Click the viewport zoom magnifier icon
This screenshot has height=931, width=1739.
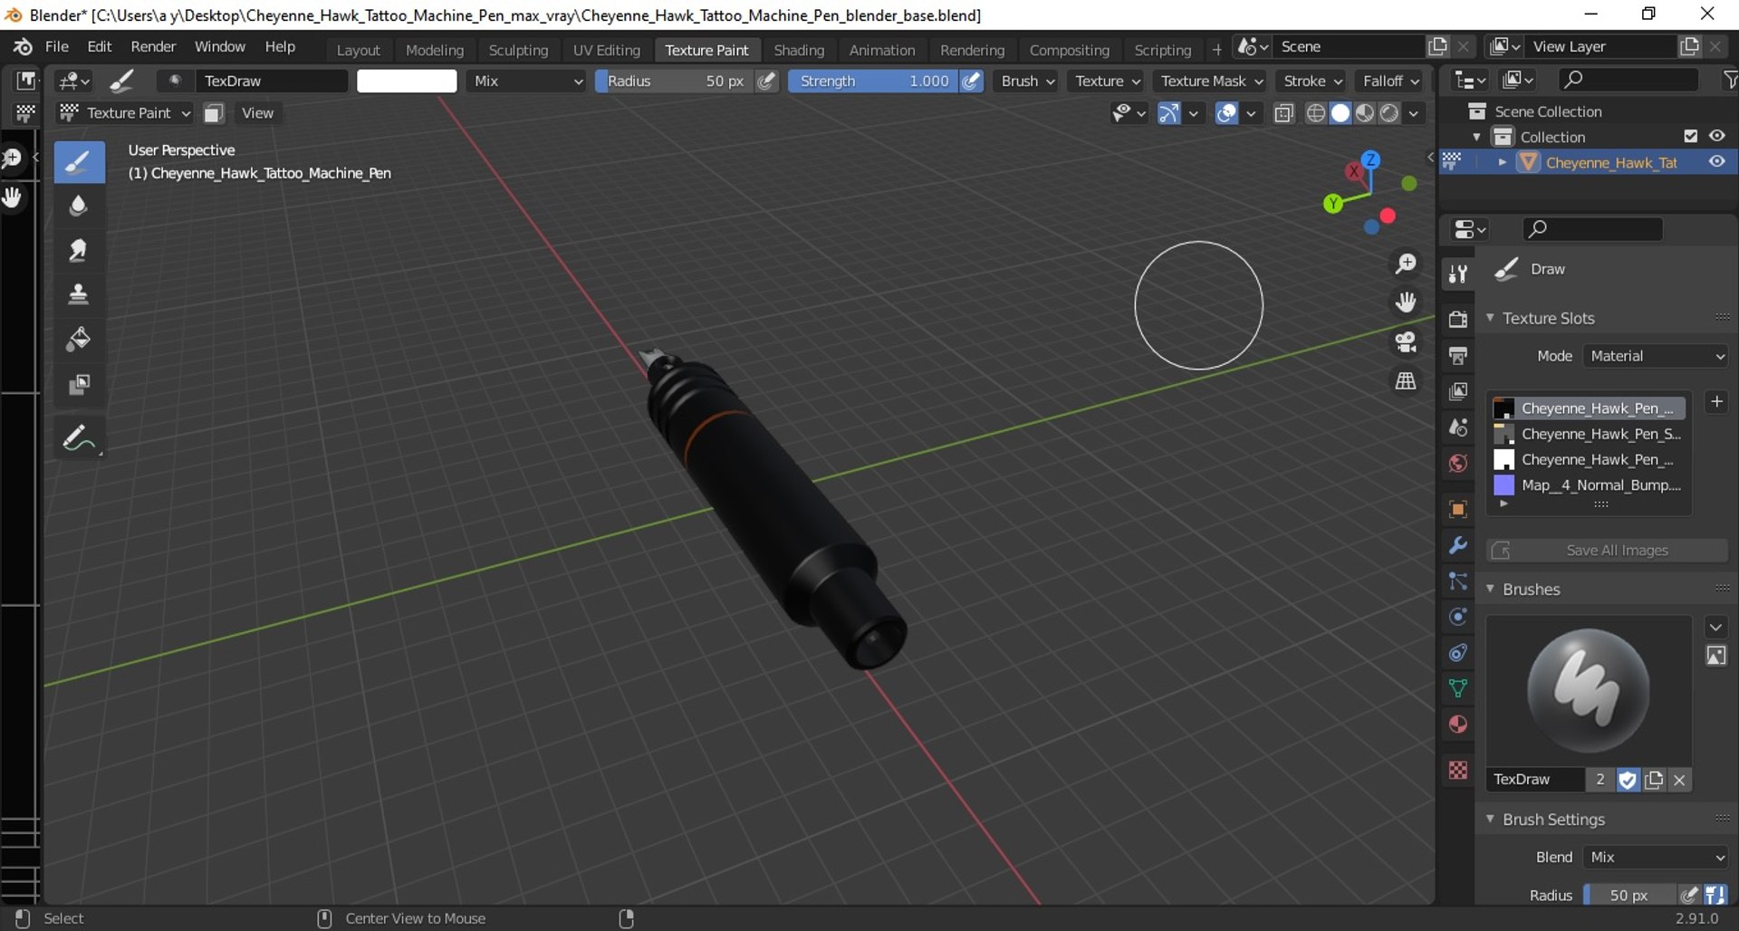click(1406, 264)
